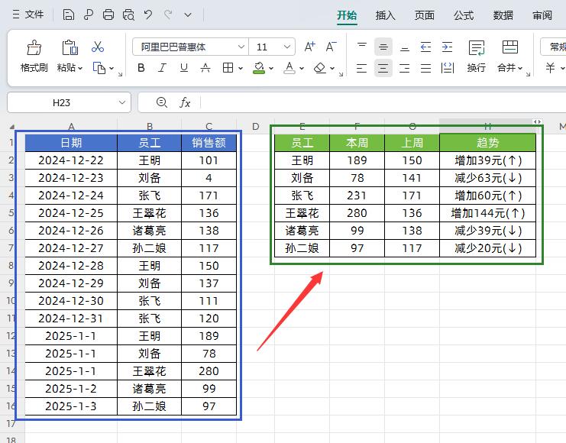
Task: Click the Cut scissors icon
Action: [98, 47]
